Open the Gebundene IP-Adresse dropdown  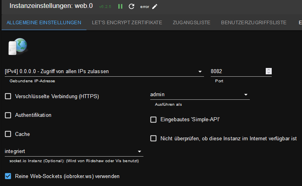click(104, 72)
